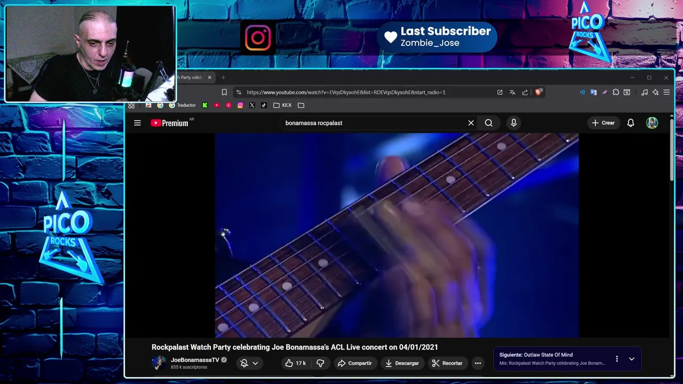Open the KICK bookmarks folder

point(282,105)
